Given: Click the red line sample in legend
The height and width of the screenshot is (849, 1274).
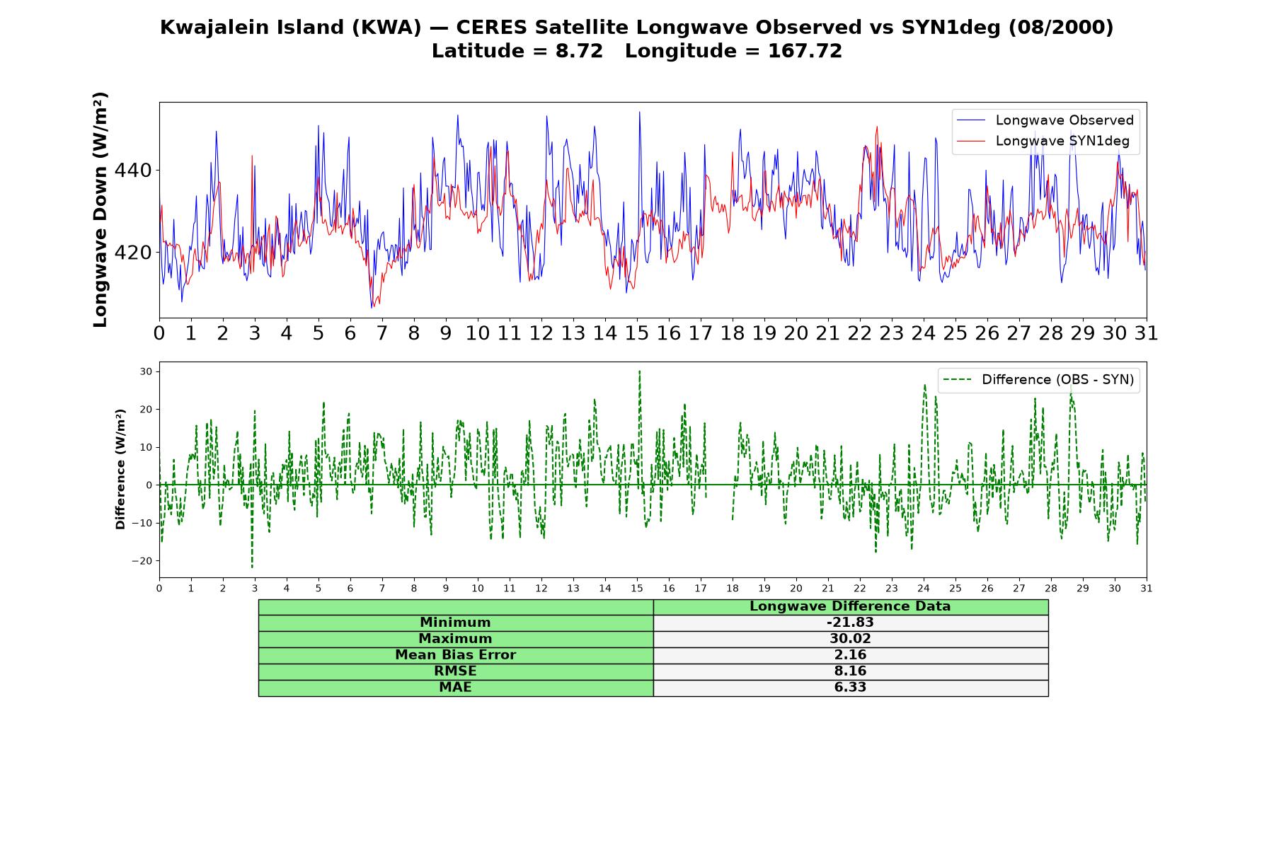Looking at the screenshot, I should click(970, 141).
